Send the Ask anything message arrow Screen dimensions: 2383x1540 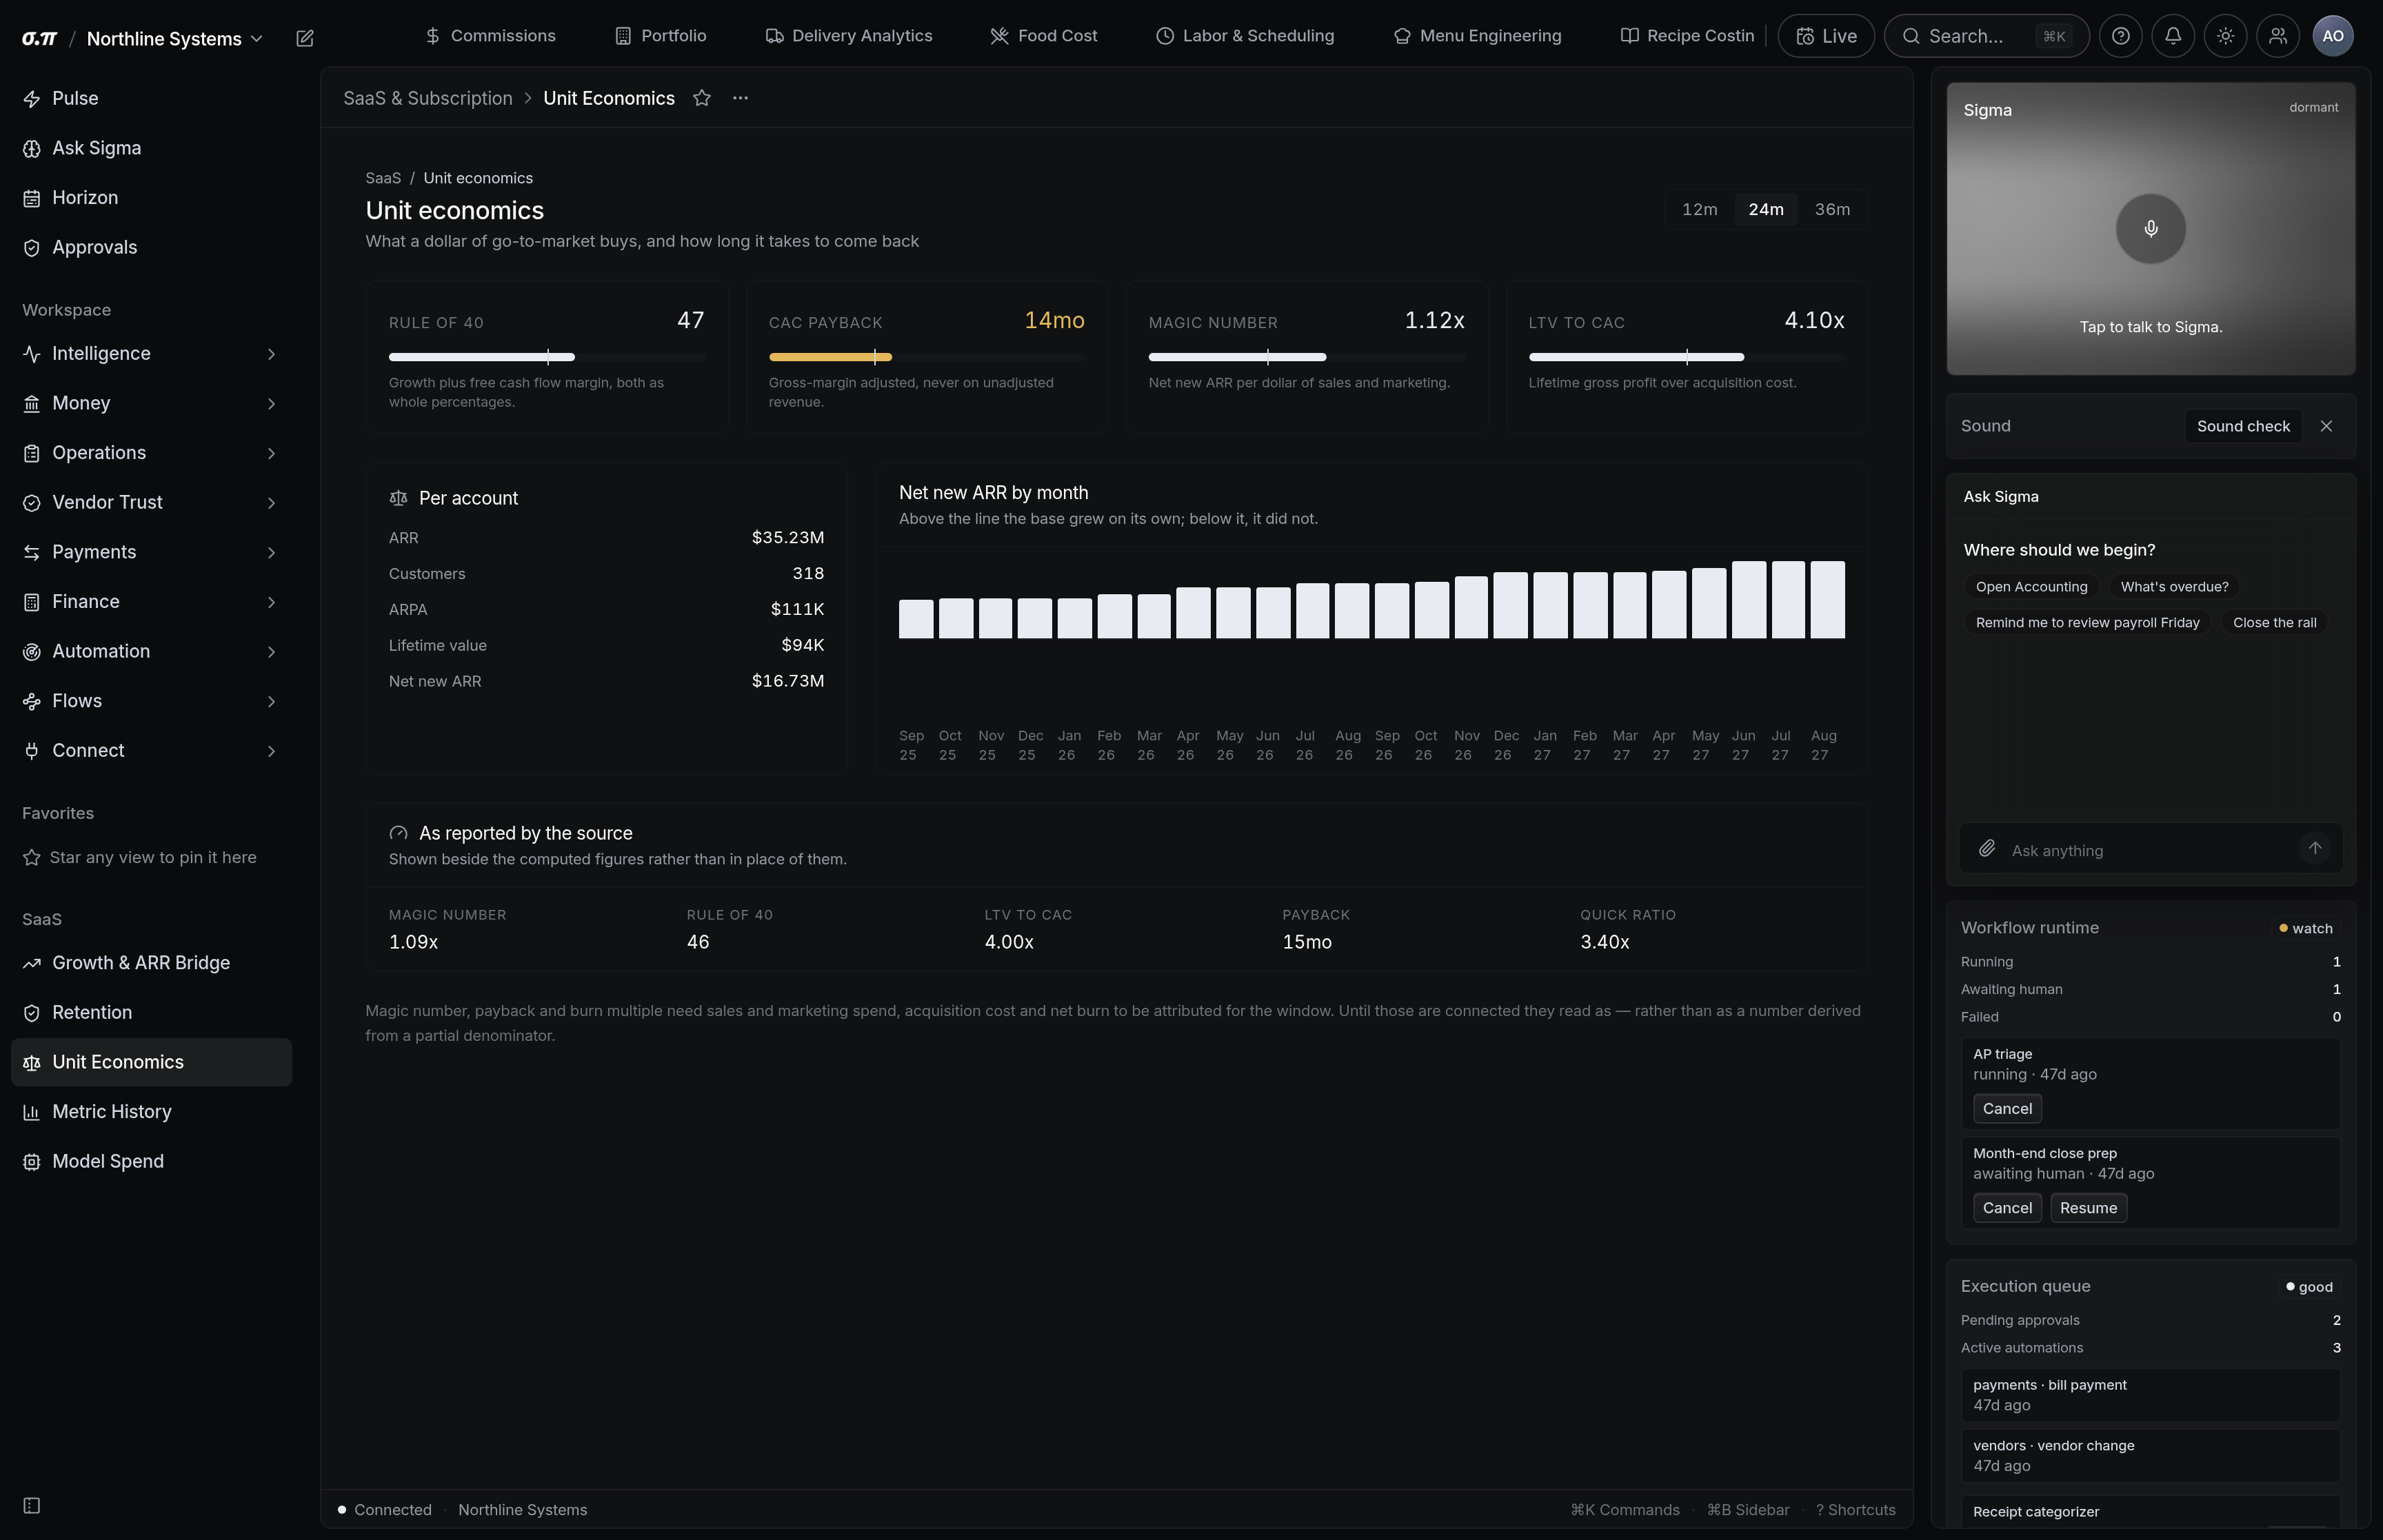2315,849
